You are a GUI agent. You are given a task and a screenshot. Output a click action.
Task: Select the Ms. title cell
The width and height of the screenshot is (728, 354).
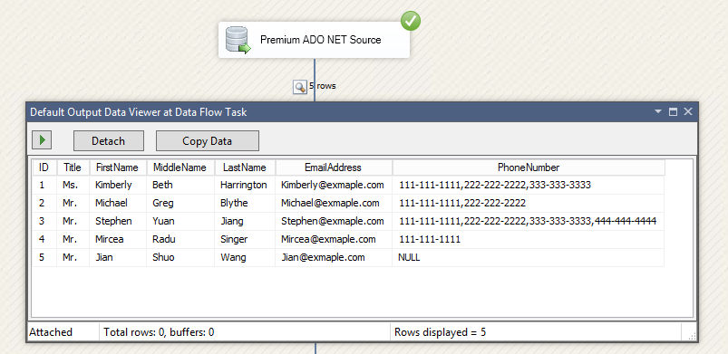tap(73, 185)
